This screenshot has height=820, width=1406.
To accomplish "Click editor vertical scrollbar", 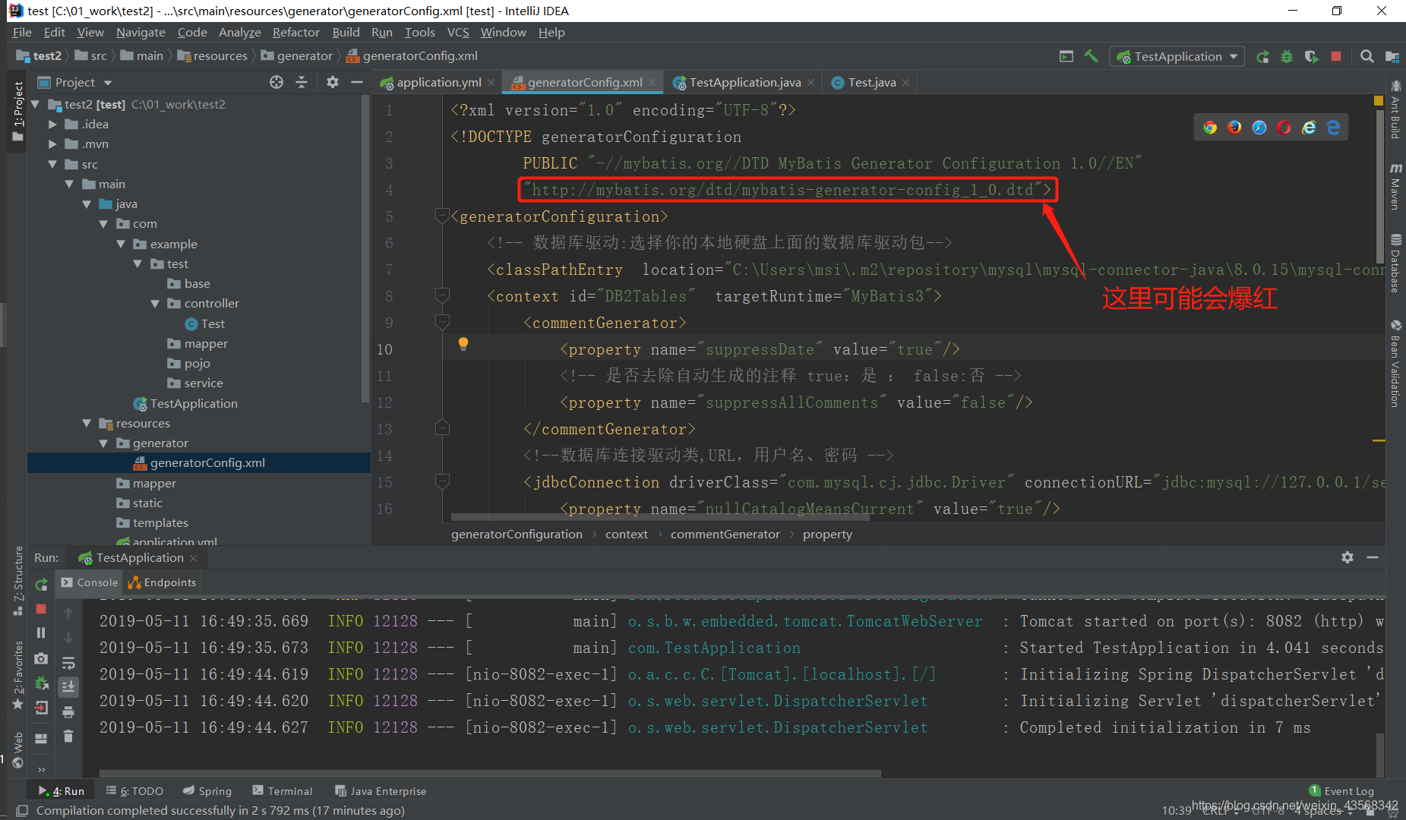I will click(1379, 187).
